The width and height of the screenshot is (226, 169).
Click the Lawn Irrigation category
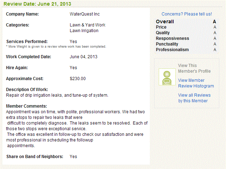tap(84, 31)
